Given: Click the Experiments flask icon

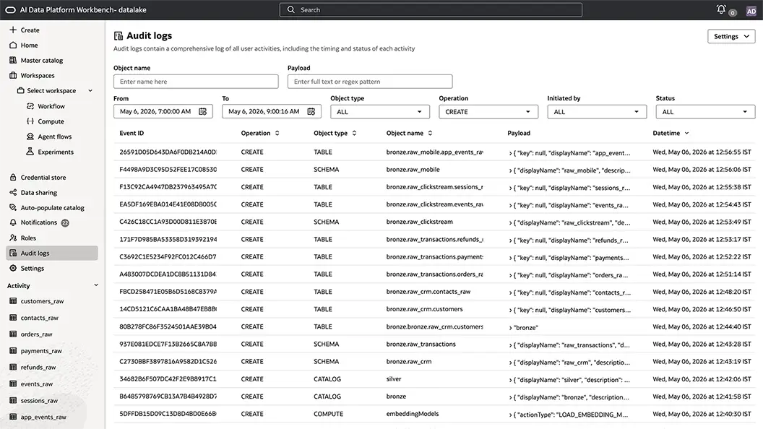Looking at the screenshot, I should coord(30,152).
